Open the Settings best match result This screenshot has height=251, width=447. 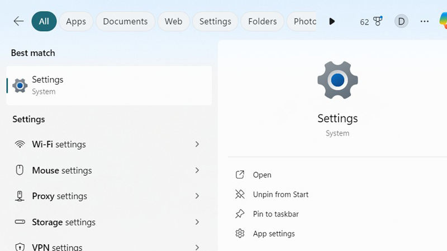(109, 85)
